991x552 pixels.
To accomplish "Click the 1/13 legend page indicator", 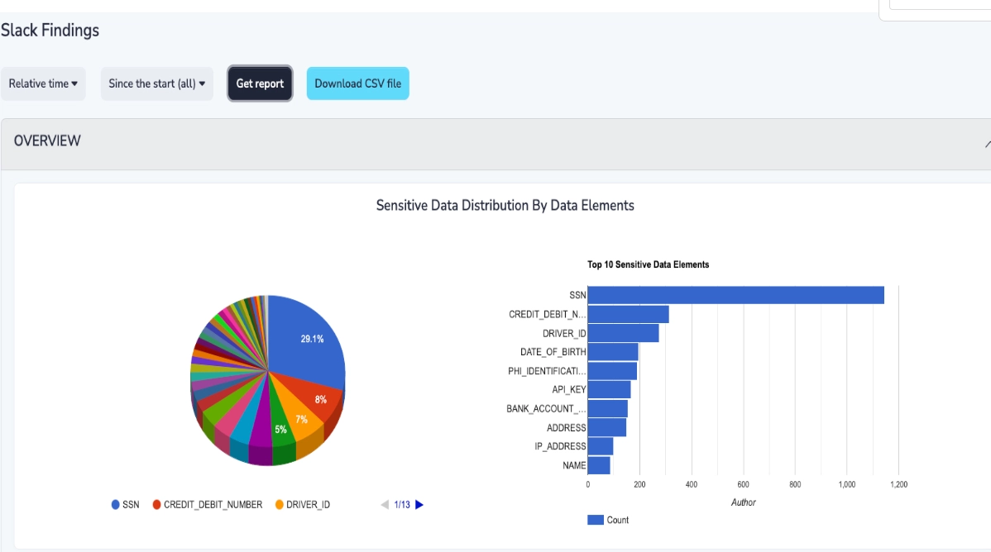I will pos(402,505).
